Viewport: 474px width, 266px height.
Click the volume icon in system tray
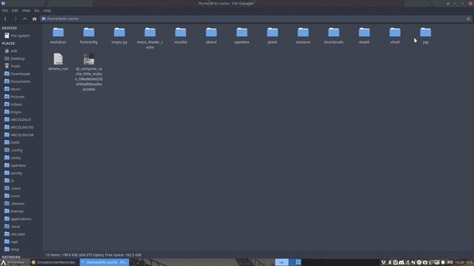click(x=450, y=262)
